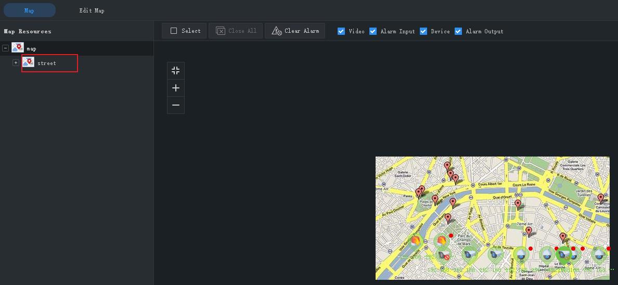Zoom in with the plus icon

point(176,88)
